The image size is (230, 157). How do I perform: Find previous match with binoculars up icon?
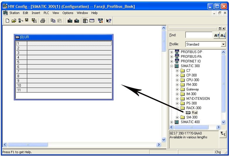(x=217, y=35)
